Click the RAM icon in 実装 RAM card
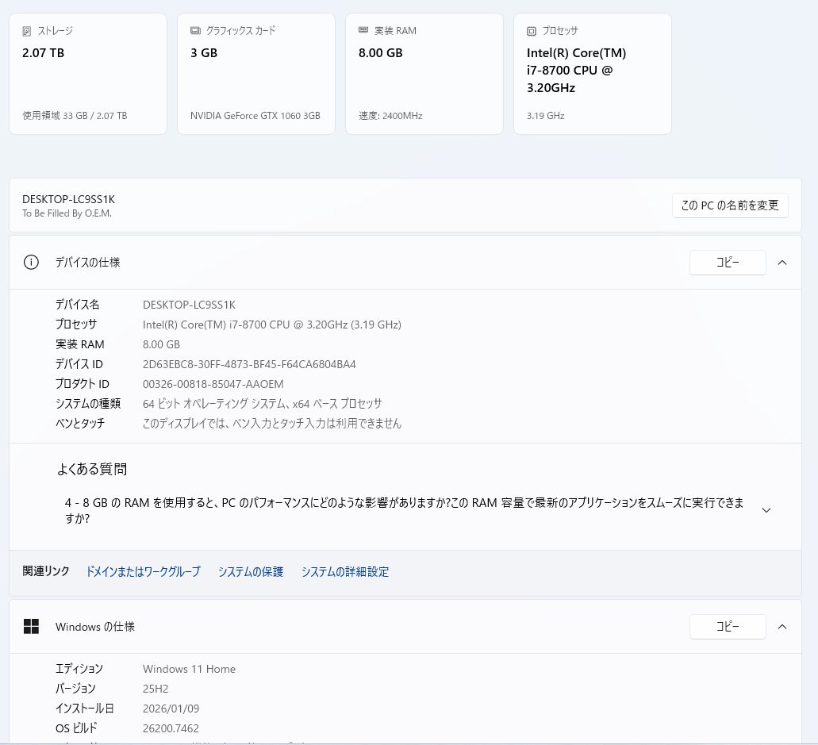Screen dimensions: 818x745 (x=363, y=31)
